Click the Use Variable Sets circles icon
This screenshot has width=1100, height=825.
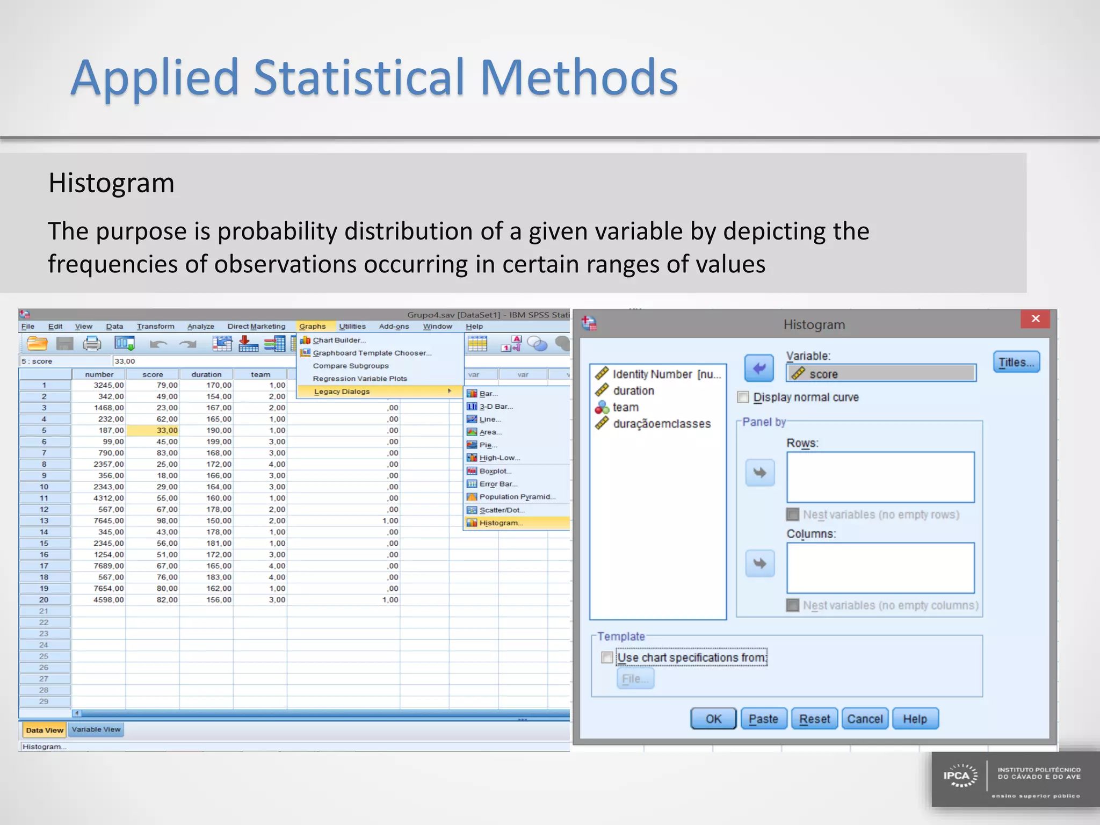coord(537,344)
